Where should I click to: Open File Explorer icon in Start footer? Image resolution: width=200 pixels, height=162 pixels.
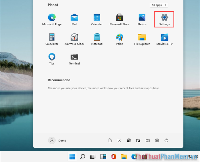(148, 141)
